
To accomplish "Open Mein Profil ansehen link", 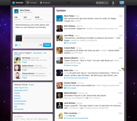I will (26, 12).
